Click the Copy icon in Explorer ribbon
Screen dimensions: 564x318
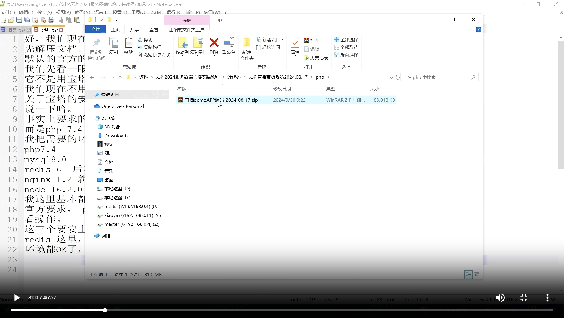(x=114, y=43)
